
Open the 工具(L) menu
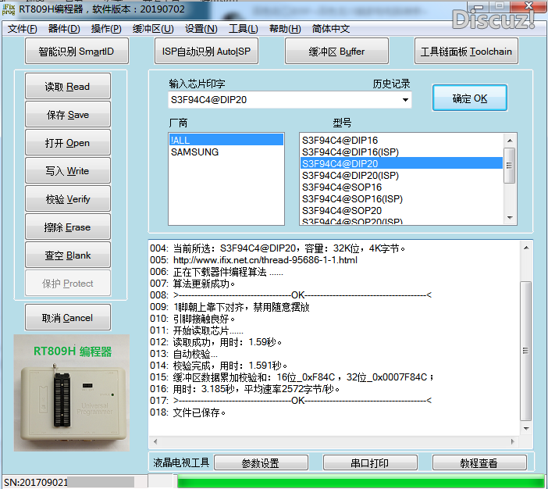244,29
